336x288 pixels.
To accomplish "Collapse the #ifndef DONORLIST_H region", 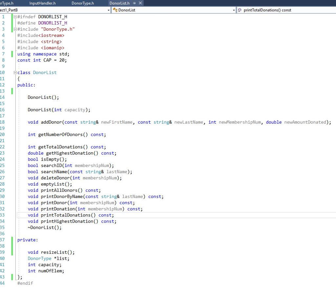I will click(x=15, y=16).
